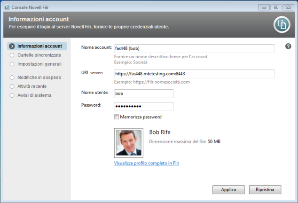Click the Novell Filr title bar app icon
Screen dimensions: 298x203
(7, 7)
